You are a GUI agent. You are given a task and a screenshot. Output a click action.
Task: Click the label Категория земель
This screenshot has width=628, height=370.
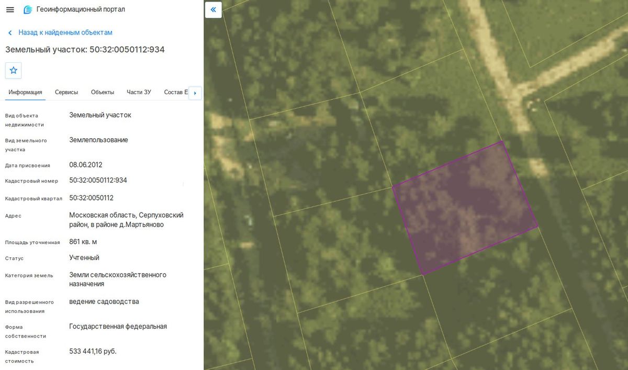29,275
